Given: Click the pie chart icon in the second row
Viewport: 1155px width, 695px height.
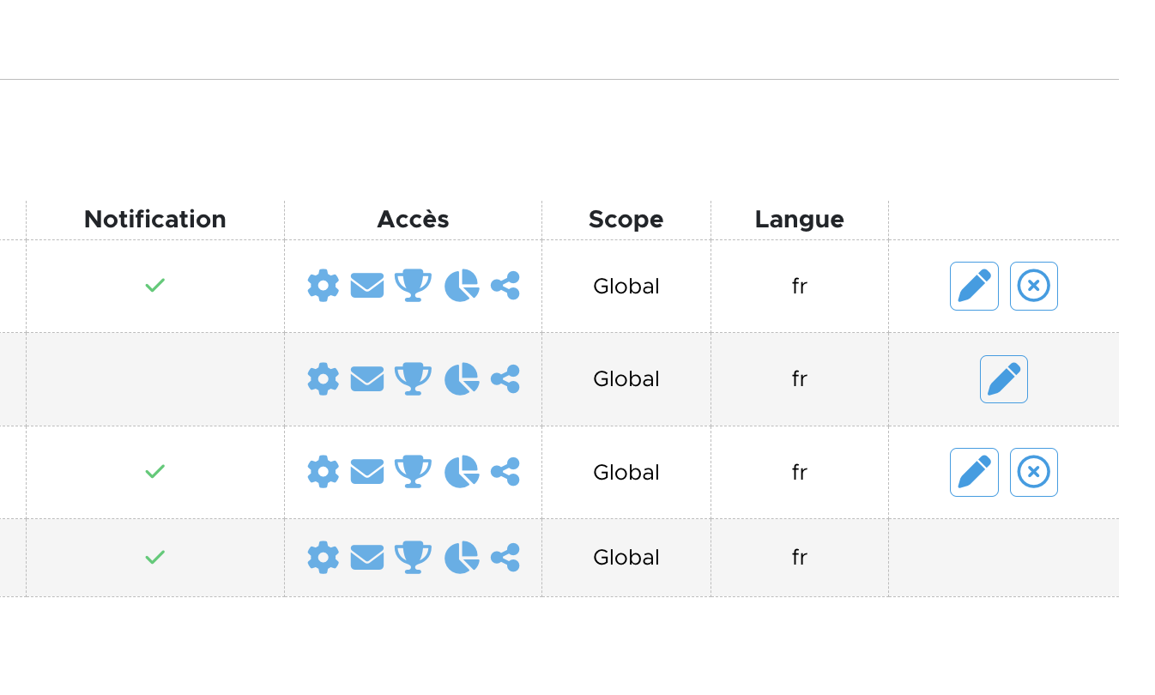Looking at the screenshot, I should click(x=462, y=379).
